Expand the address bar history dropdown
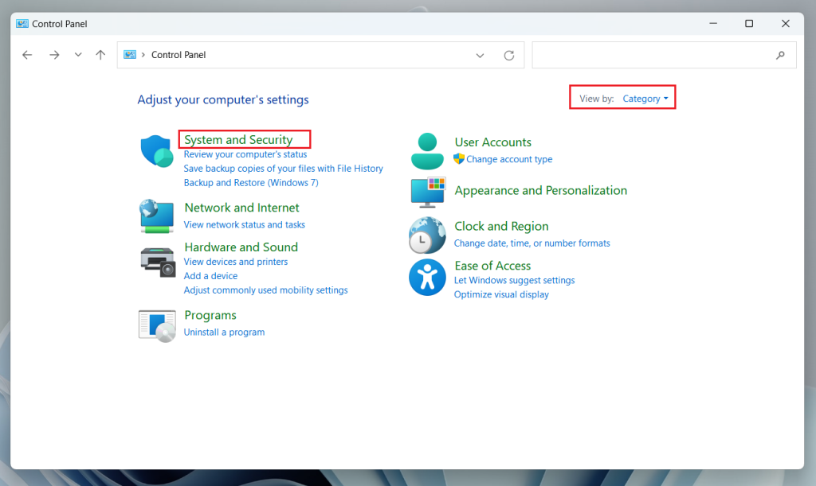The height and width of the screenshot is (486, 816). coord(480,54)
